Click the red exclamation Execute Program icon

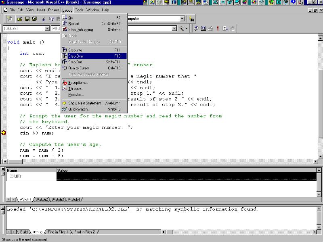coord(218,28)
